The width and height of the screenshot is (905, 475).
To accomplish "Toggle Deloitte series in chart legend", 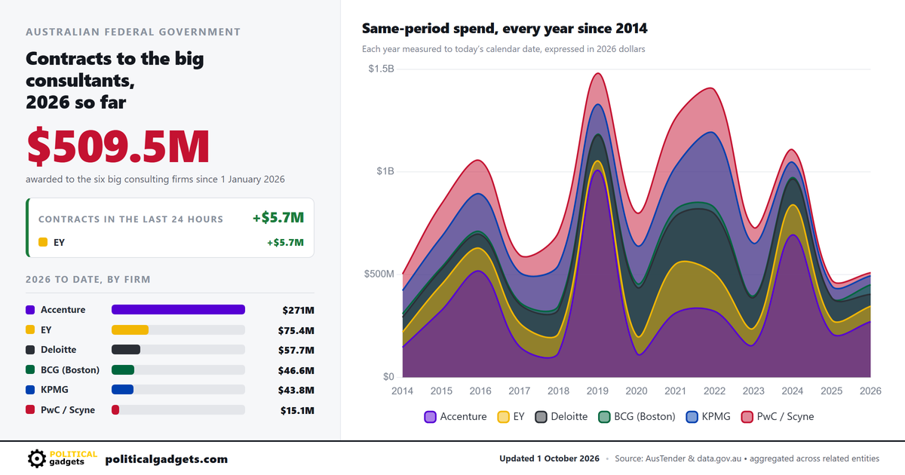I will point(561,416).
